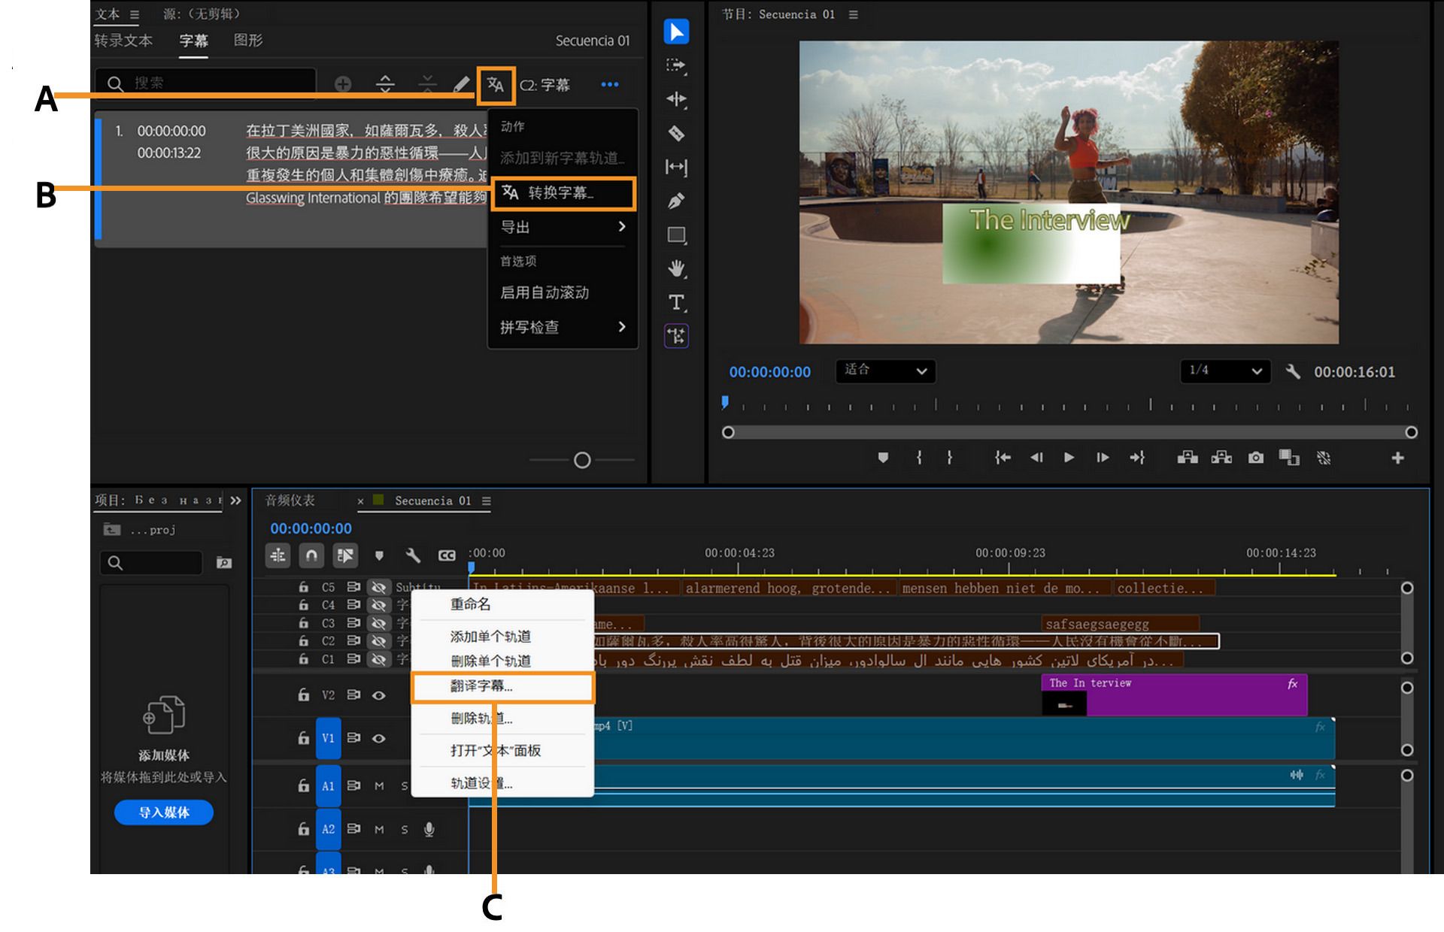Click the 导入媒体 button
This screenshot has height=932, width=1444.
[x=163, y=812]
